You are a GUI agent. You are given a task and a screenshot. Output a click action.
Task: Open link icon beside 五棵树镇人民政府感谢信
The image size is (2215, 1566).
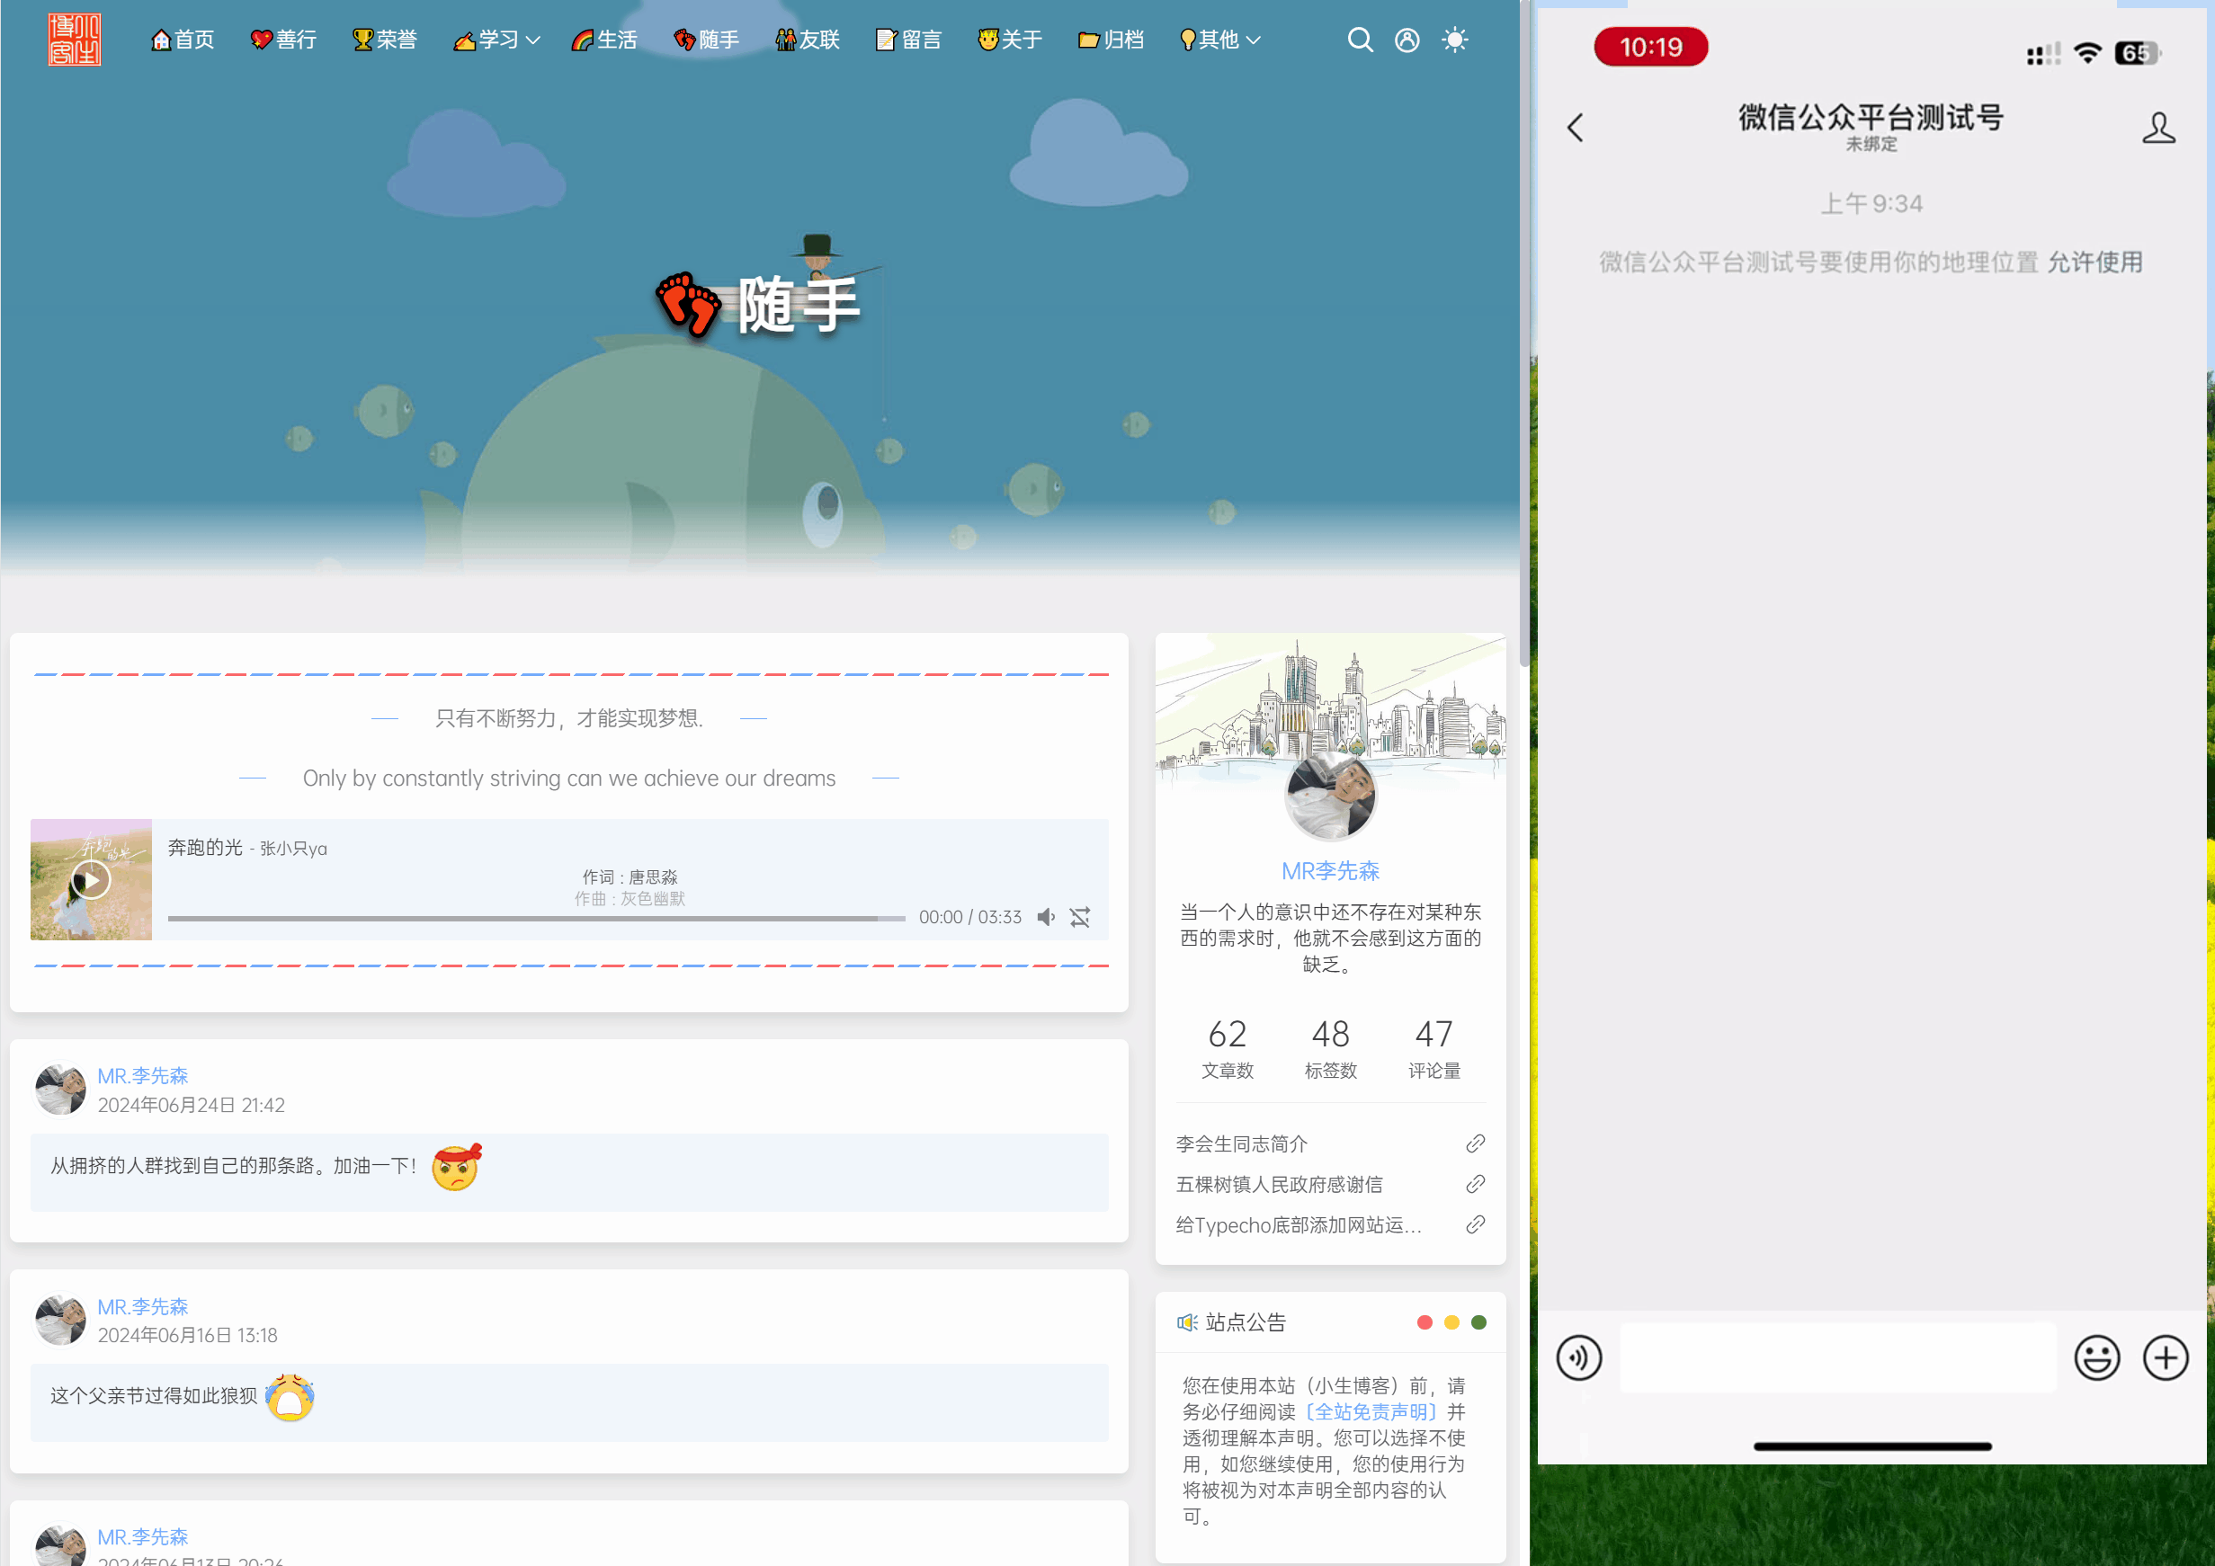(x=1475, y=1184)
